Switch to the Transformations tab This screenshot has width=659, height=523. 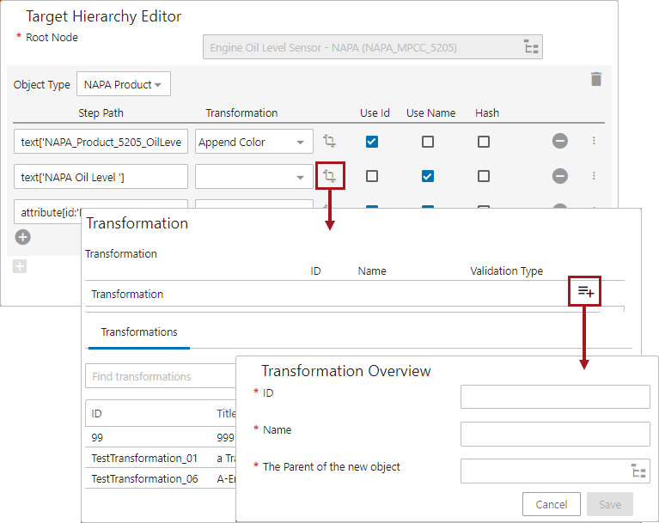click(139, 332)
